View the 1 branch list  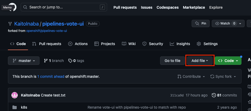point(54,61)
